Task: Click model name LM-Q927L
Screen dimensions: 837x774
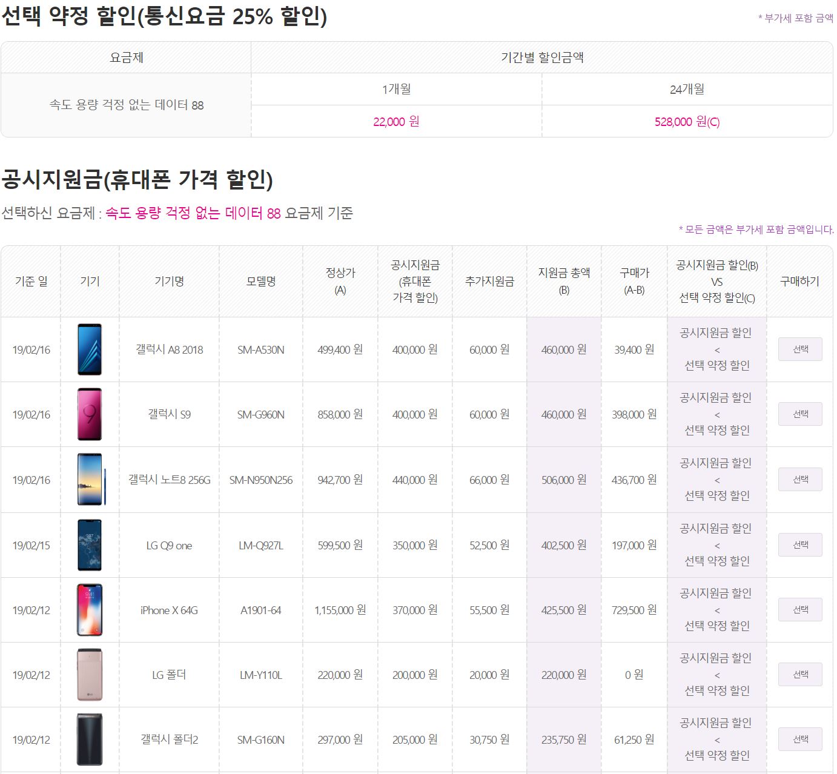Action: [261, 545]
